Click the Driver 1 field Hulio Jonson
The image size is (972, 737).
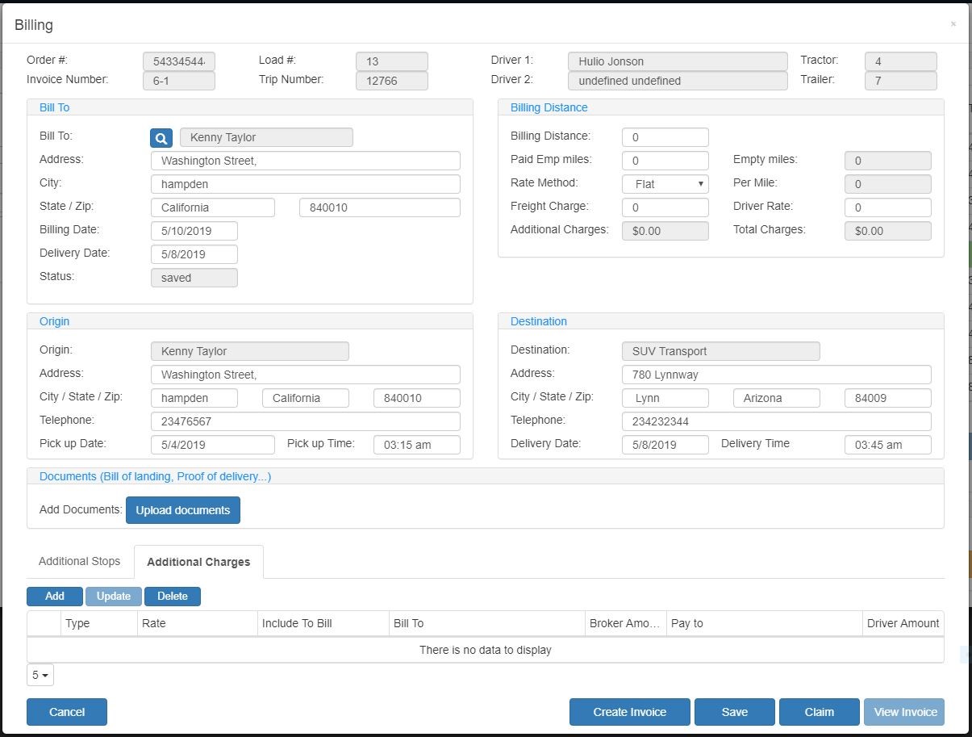click(x=678, y=61)
